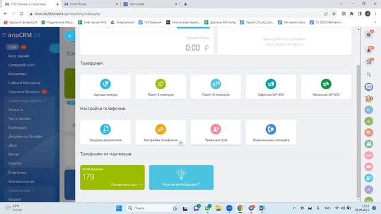Select the Пакет 5 номеров tile
This screenshot has height=214, width=381.
(161, 87)
